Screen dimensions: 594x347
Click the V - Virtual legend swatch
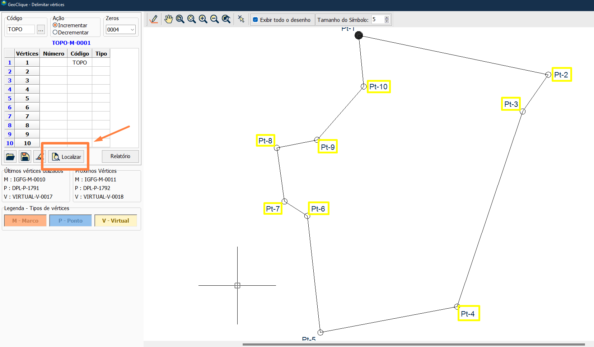(116, 220)
